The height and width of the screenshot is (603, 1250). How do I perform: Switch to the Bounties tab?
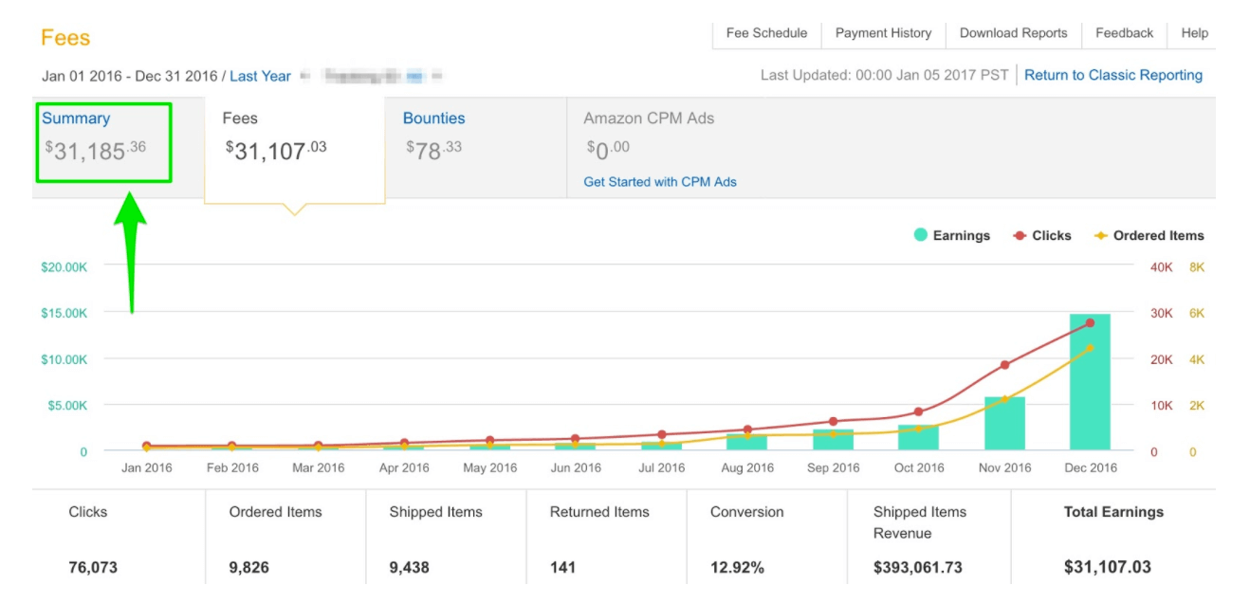[x=433, y=119]
